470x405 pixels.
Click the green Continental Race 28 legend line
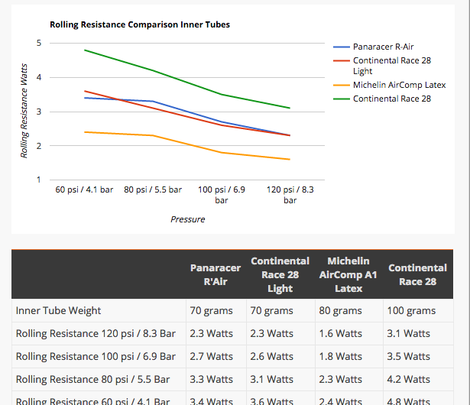342,99
